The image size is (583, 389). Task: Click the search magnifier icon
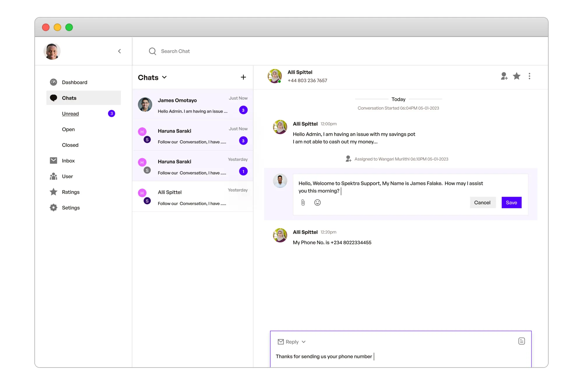point(152,51)
